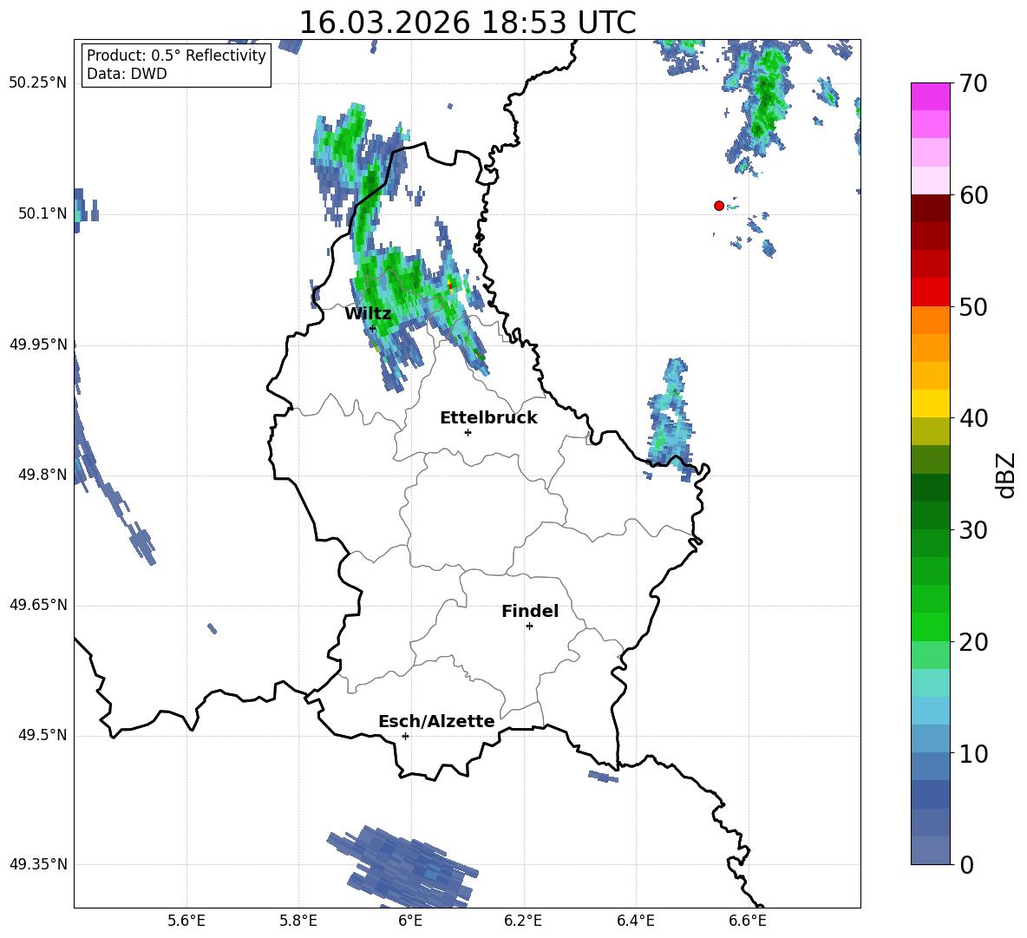Click the cross marker below Ettelbruck

(468, 432)
